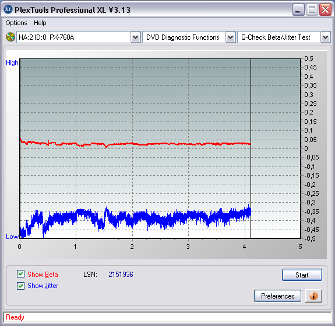Close the PlexTools Professional window
Image resolution: width=335 pixels, height=326 pixels.
(325, 10)
